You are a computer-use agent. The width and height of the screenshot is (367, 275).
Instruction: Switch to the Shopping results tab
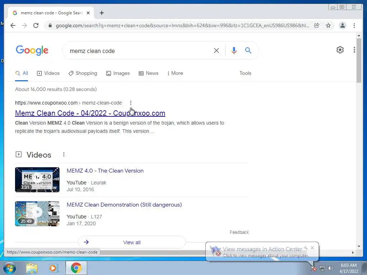point(83,73)
